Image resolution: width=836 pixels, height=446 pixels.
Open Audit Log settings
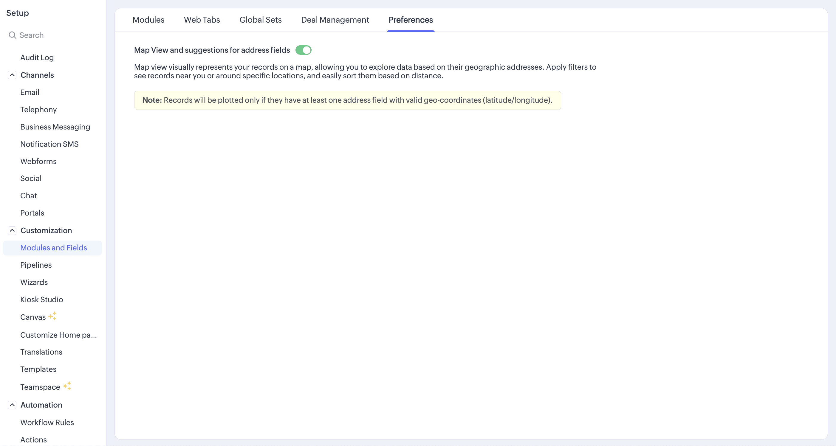click(x=37, y=58)
